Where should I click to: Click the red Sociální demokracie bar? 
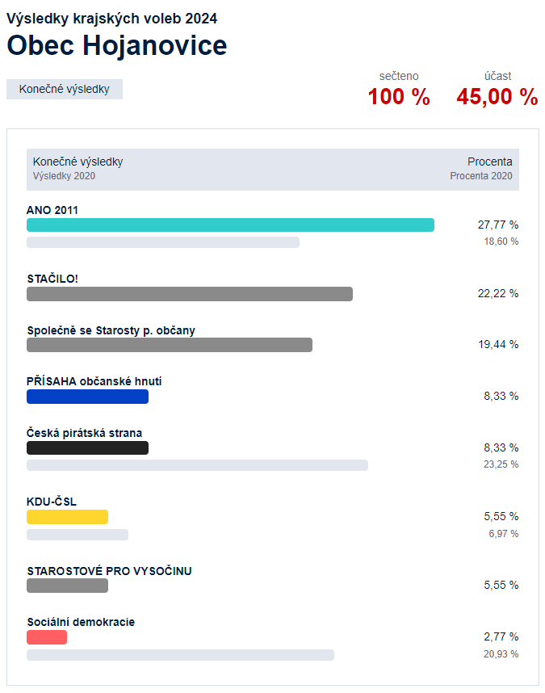coord(47,637)
